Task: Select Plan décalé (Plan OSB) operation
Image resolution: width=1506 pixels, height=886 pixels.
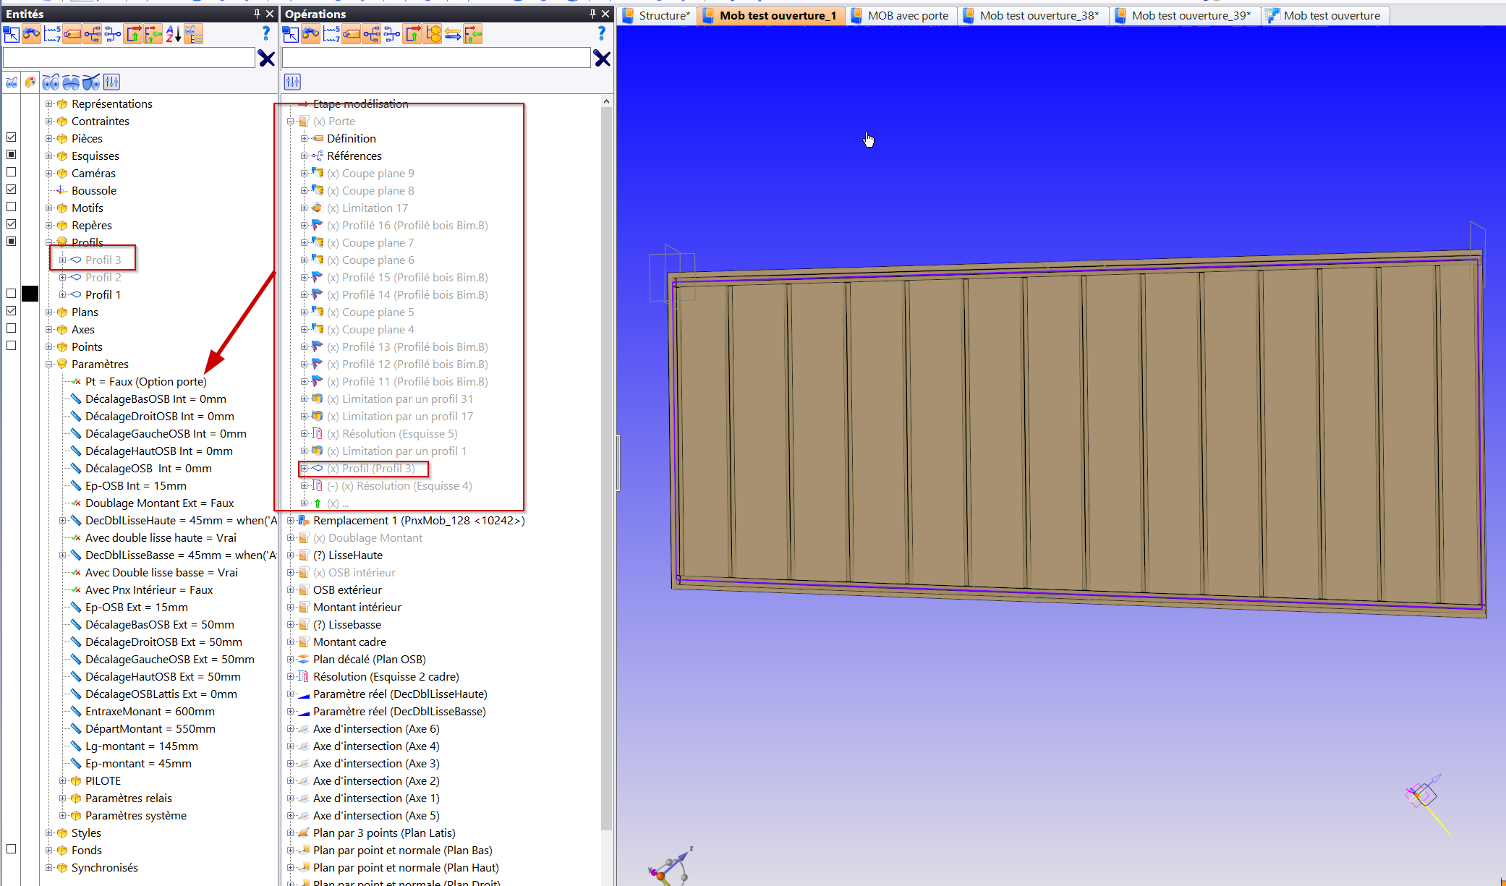Action: coord(369,659)
